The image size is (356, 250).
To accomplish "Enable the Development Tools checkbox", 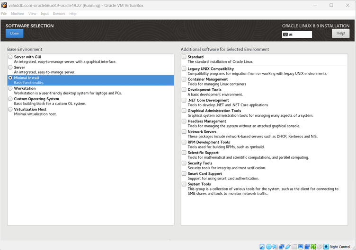I will 184,90.
